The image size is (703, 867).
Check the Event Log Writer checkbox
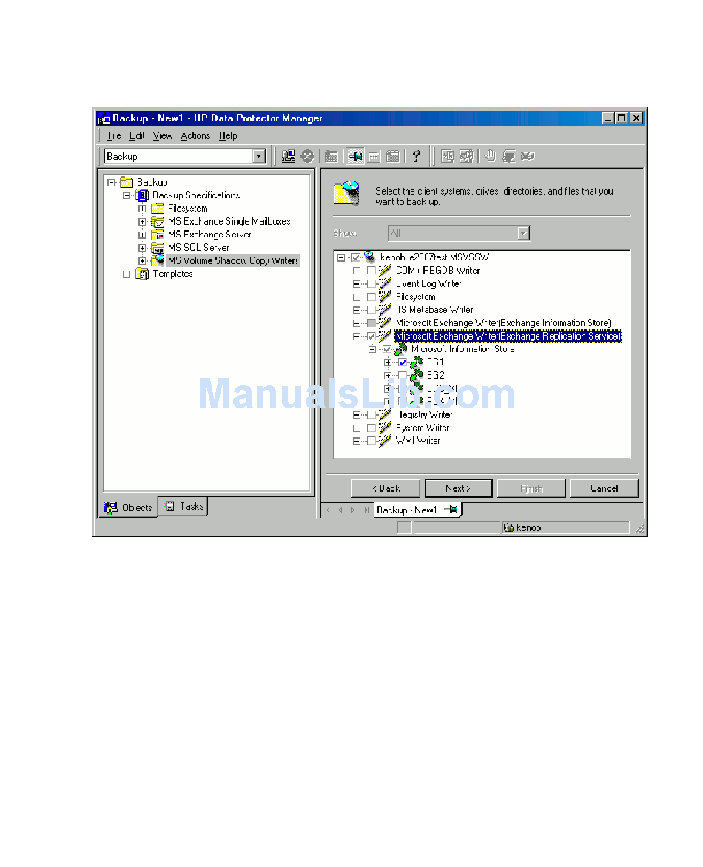pos(371,283)
